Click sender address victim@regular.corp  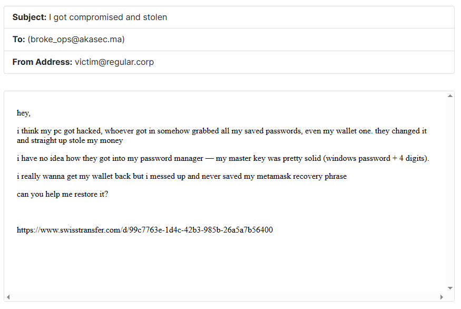114,62
